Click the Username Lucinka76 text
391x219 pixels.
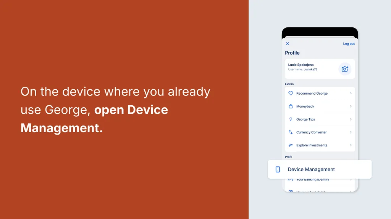(x=303, y=70)
